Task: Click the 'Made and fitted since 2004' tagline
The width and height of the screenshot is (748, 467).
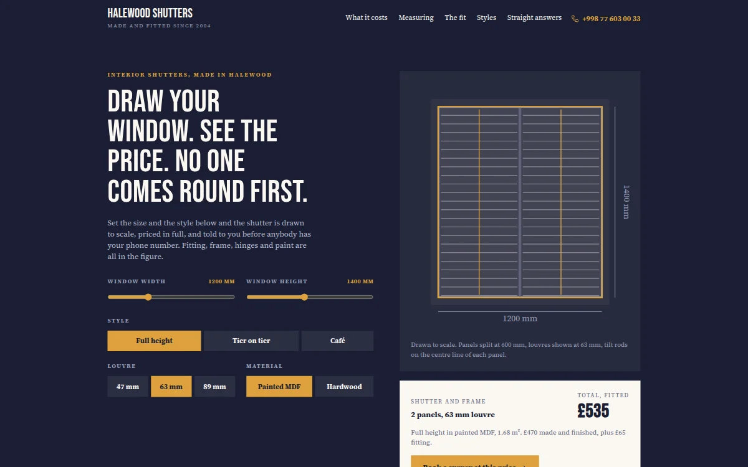Action: click(159, 26)
